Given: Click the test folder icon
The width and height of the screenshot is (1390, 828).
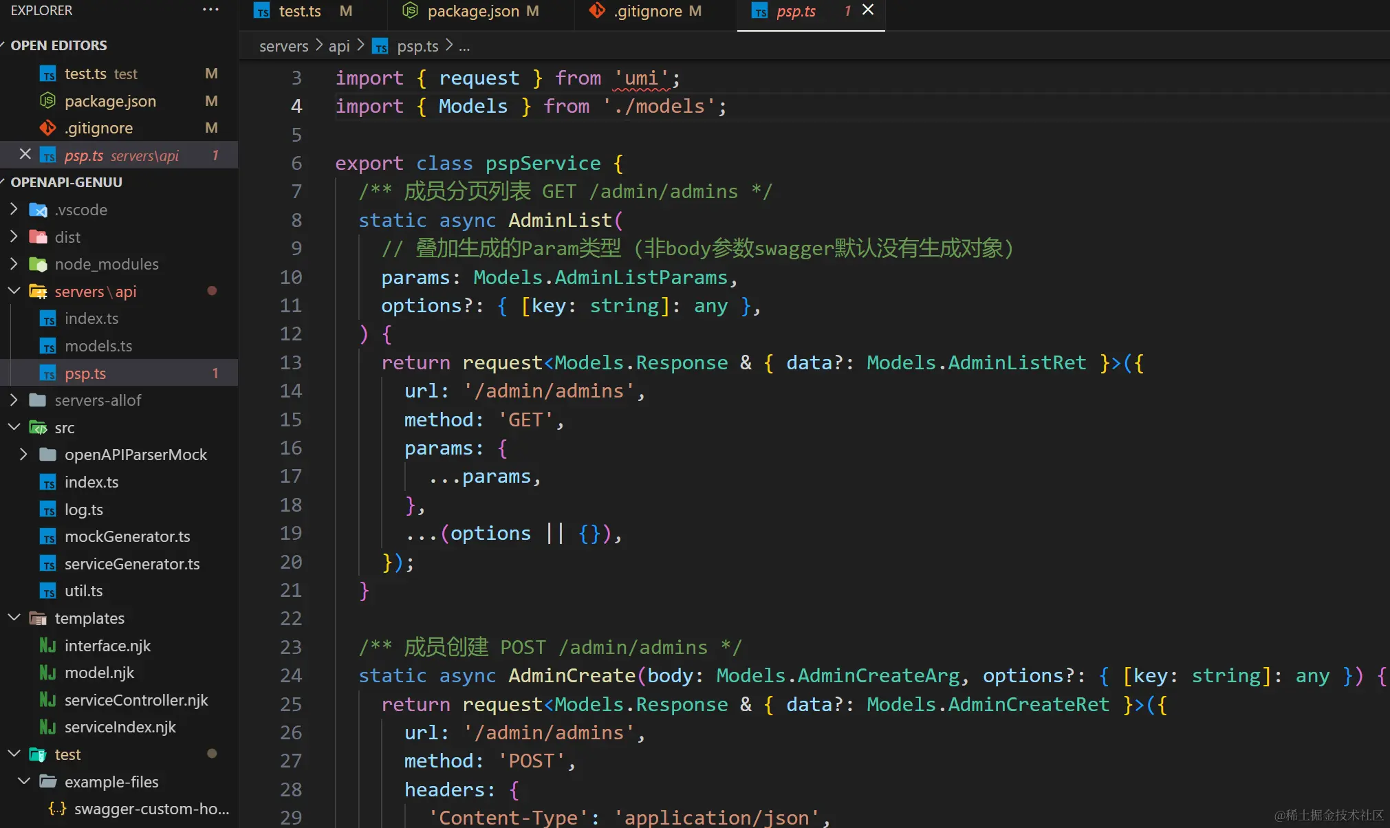Looking at the screenshot, I should (38, 754).
